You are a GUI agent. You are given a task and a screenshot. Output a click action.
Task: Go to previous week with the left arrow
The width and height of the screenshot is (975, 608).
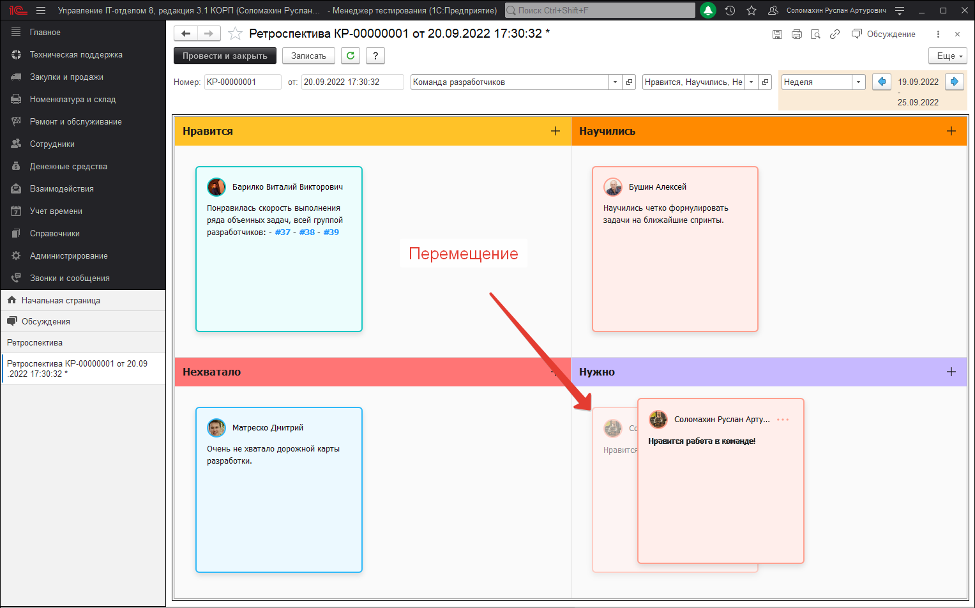(882, 82)
